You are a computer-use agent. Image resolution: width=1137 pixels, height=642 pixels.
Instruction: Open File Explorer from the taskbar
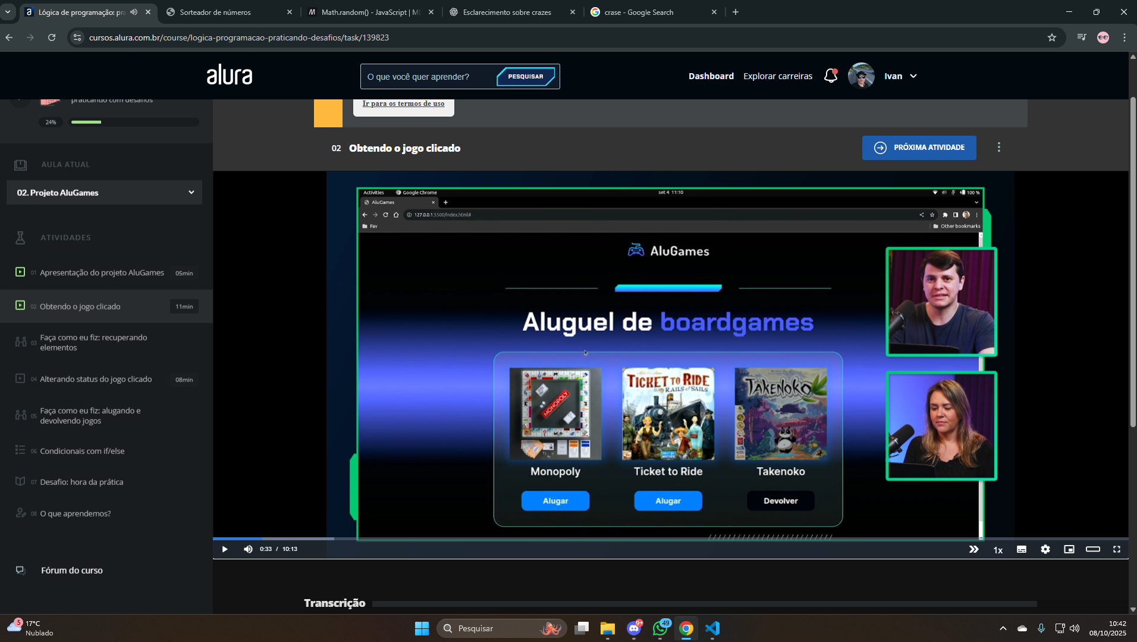(x=607, y=628)
